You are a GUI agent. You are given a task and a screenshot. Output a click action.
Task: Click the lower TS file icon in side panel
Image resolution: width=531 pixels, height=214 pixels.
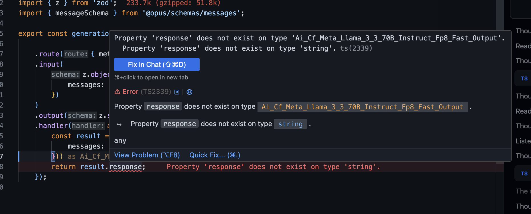click(524, 174)
